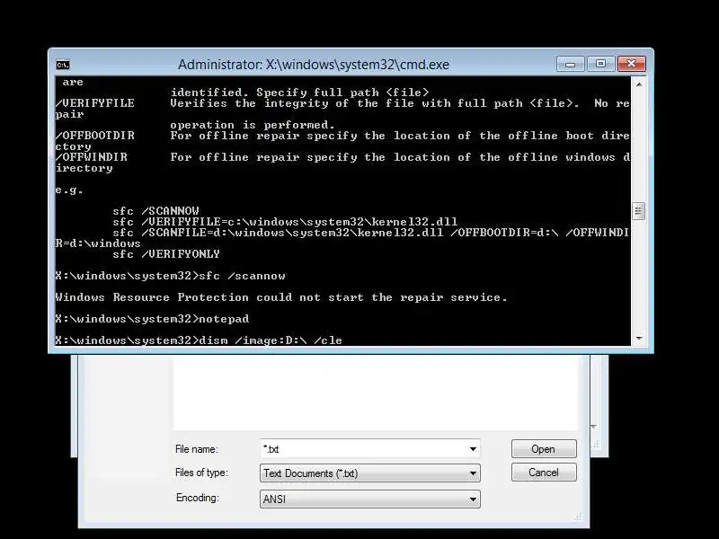Click the cmd.exe icon in title bar

[x=63, y=65]
